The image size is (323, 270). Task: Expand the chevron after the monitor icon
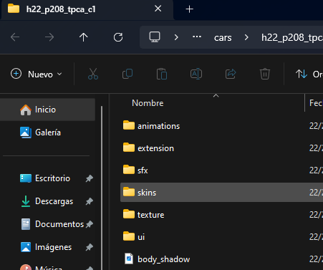tap(176, 37)
